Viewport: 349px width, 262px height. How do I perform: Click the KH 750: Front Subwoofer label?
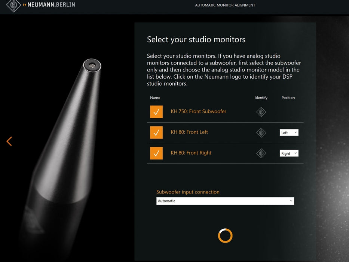(198, 112)
